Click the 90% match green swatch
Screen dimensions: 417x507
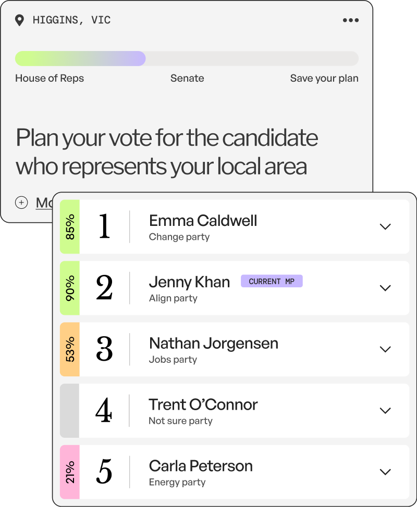(x=70, y=288)
